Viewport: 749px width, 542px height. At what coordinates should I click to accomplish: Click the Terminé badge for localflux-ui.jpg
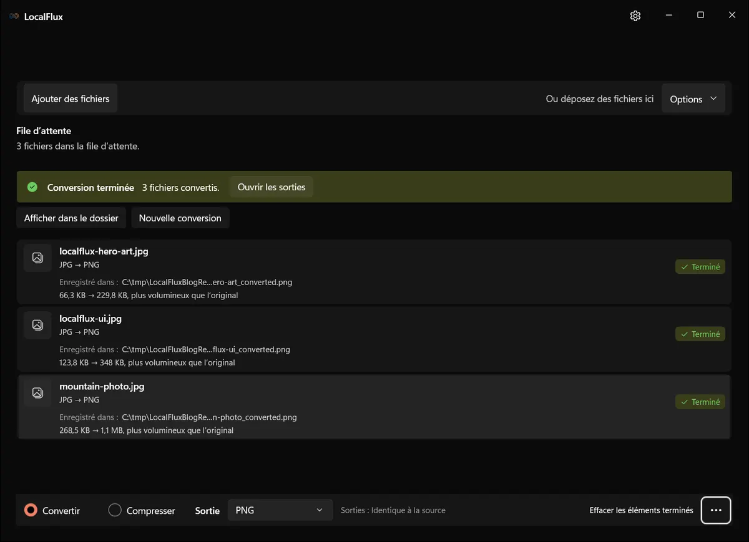point(700,334)
